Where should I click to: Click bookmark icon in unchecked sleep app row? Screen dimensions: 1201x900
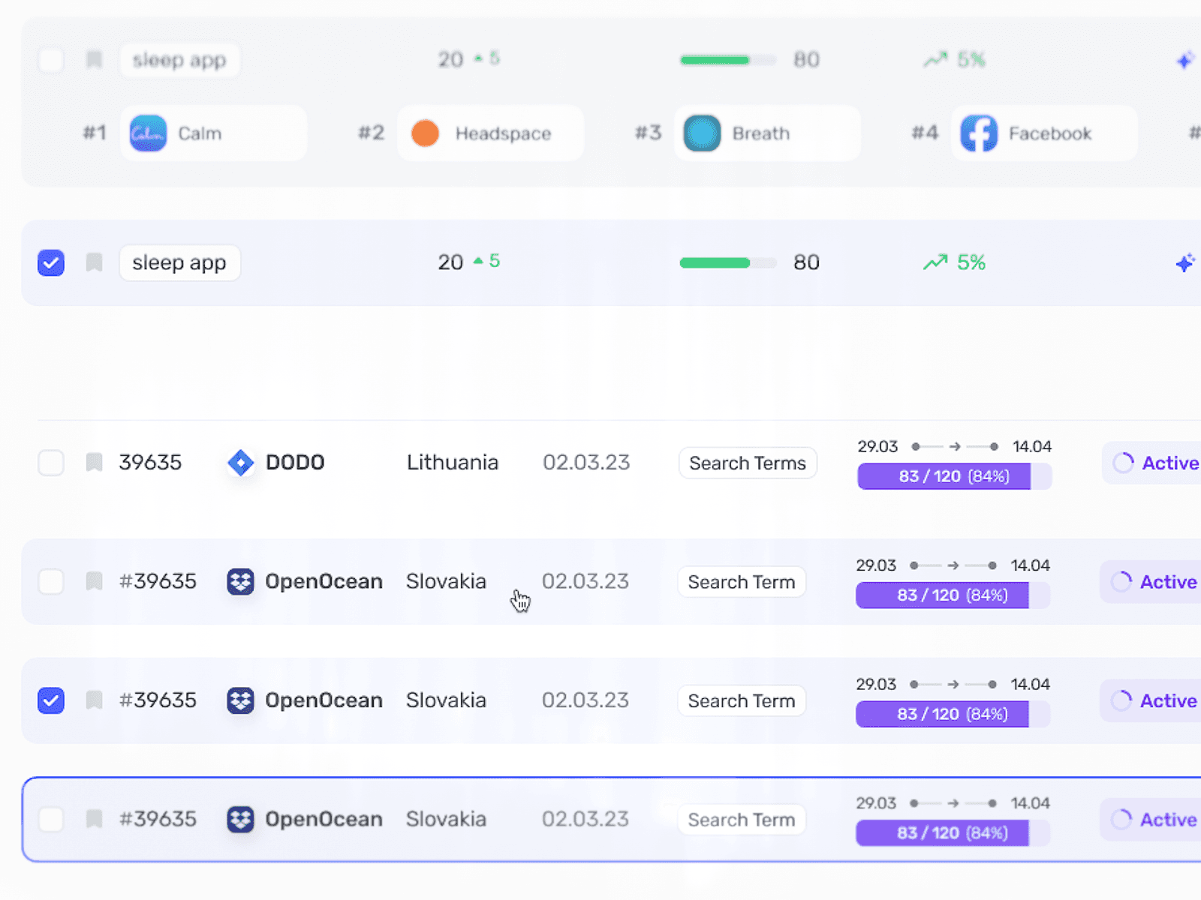click(x=94, y=59)
